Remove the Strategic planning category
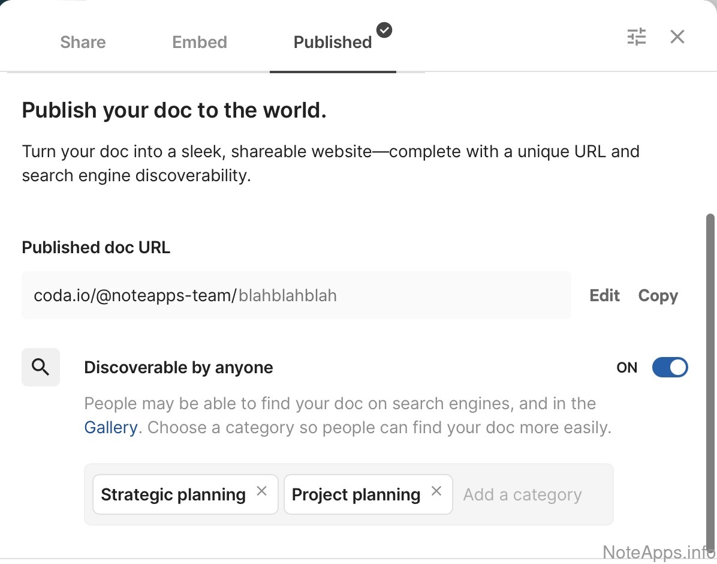The height and width of the screenshot is (564, 717). click(x=261, y=491)
